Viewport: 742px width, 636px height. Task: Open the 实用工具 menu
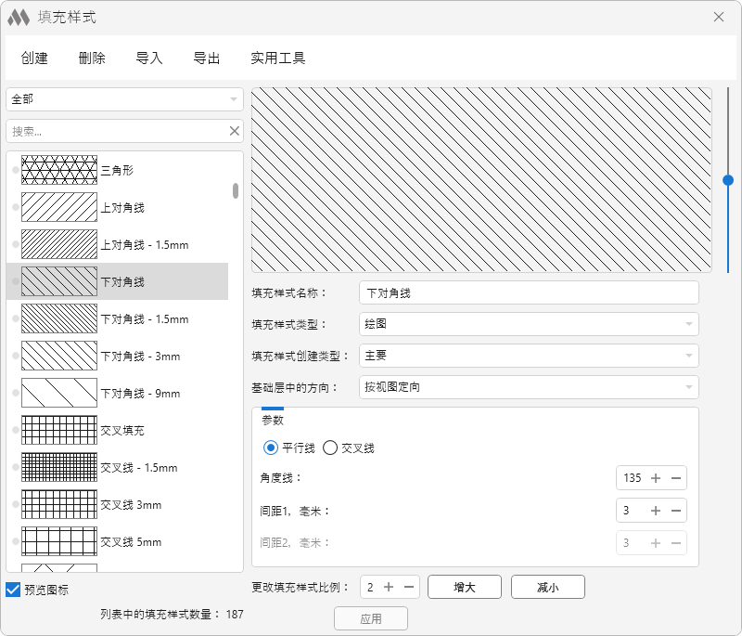click(277, 58)
